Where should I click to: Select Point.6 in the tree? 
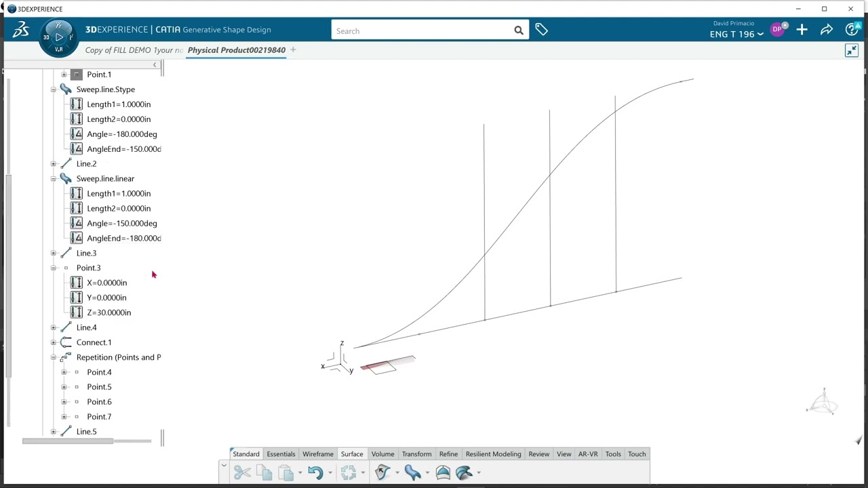coord(99,402)
